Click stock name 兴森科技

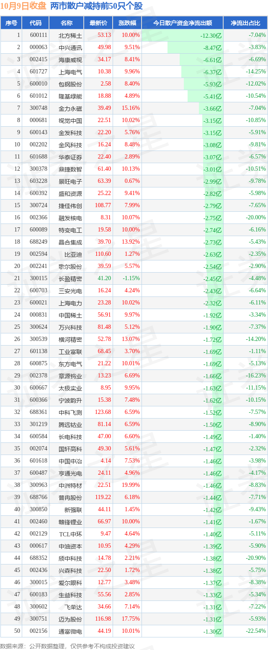coord(70,570)
